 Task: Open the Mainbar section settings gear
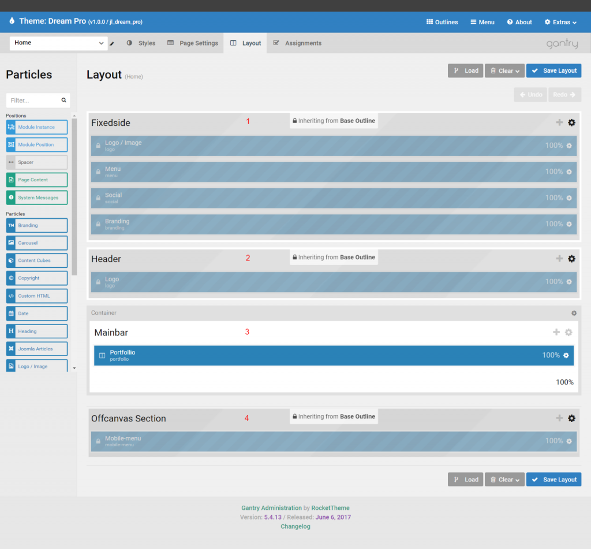pos(568,332)
